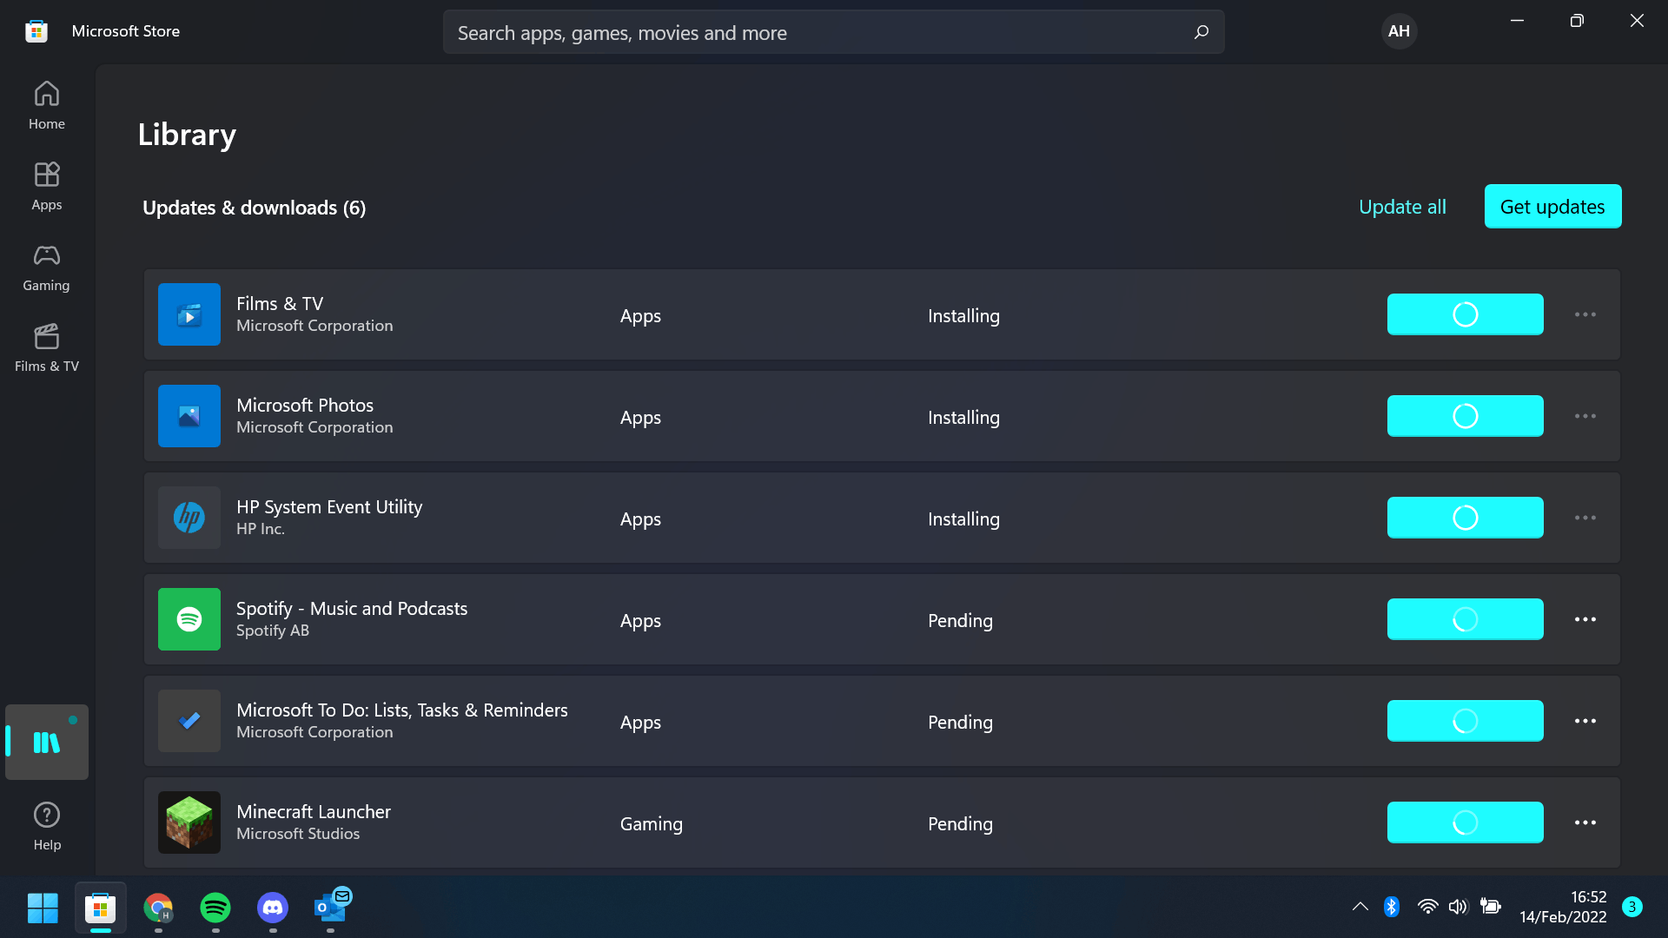The height and width of the screenshot is (938, 1668).
Task: Open the AH account profile
Action: click(1399, 31)
